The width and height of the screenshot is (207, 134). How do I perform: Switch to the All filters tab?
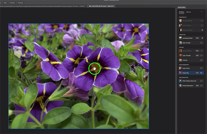pos(181,12)
